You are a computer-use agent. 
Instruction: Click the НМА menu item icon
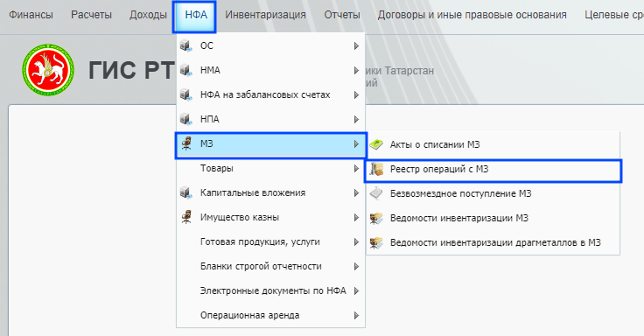(x=186, y=70)
